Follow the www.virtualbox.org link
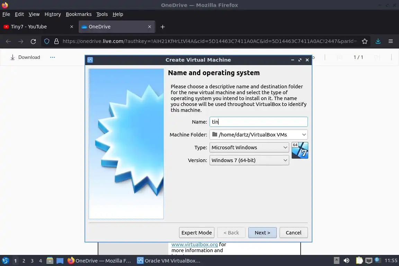399x266 pixels. [194, 245]
